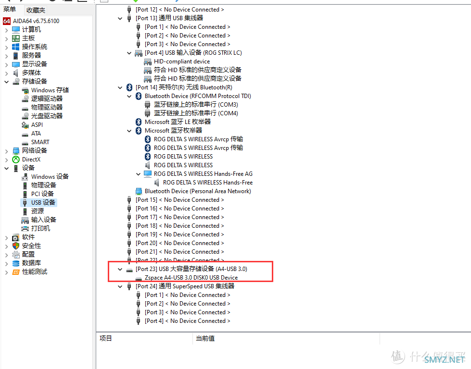
Task: Click the 网络设备 network icon
Action: click(x=16, y=150)
